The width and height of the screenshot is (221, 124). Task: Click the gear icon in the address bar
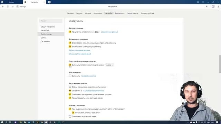18,7
